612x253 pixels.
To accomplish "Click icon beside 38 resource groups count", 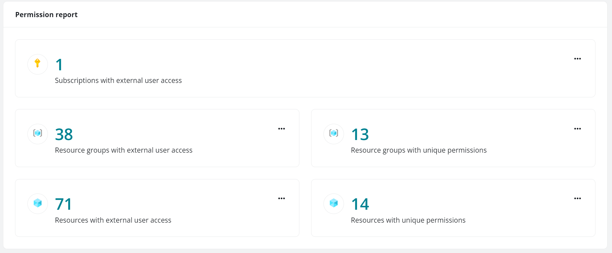I will click(38, 134).
